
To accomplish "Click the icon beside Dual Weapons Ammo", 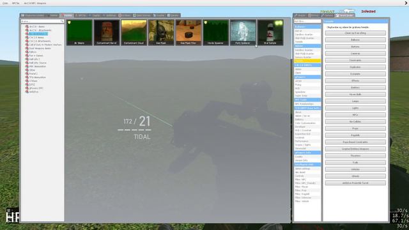I will click(x=27, y=49).
